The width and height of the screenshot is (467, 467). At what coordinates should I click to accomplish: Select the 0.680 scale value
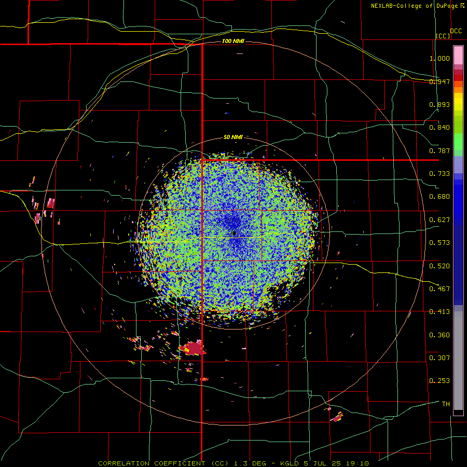[439, 197]
